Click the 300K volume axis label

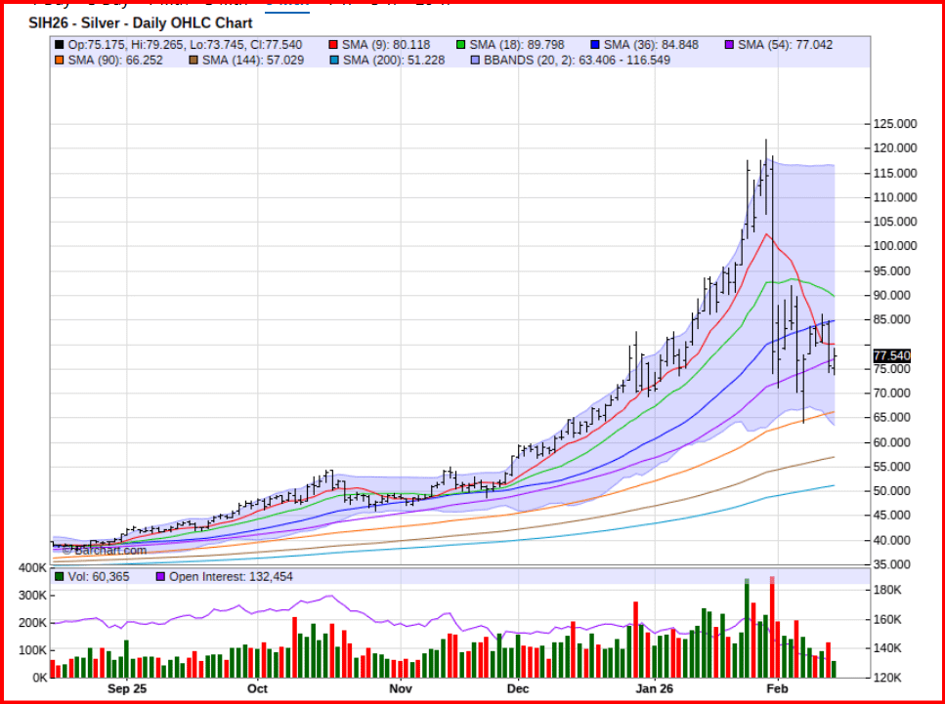pos(32,596)
